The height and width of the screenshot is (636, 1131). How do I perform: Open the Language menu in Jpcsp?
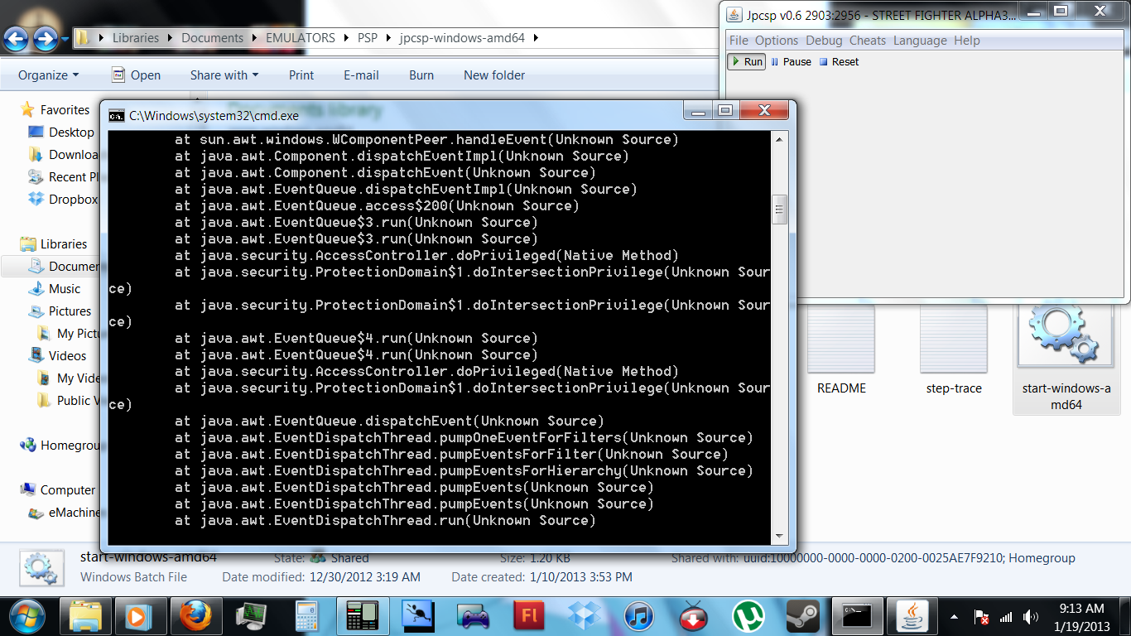[x=920, y=41]
